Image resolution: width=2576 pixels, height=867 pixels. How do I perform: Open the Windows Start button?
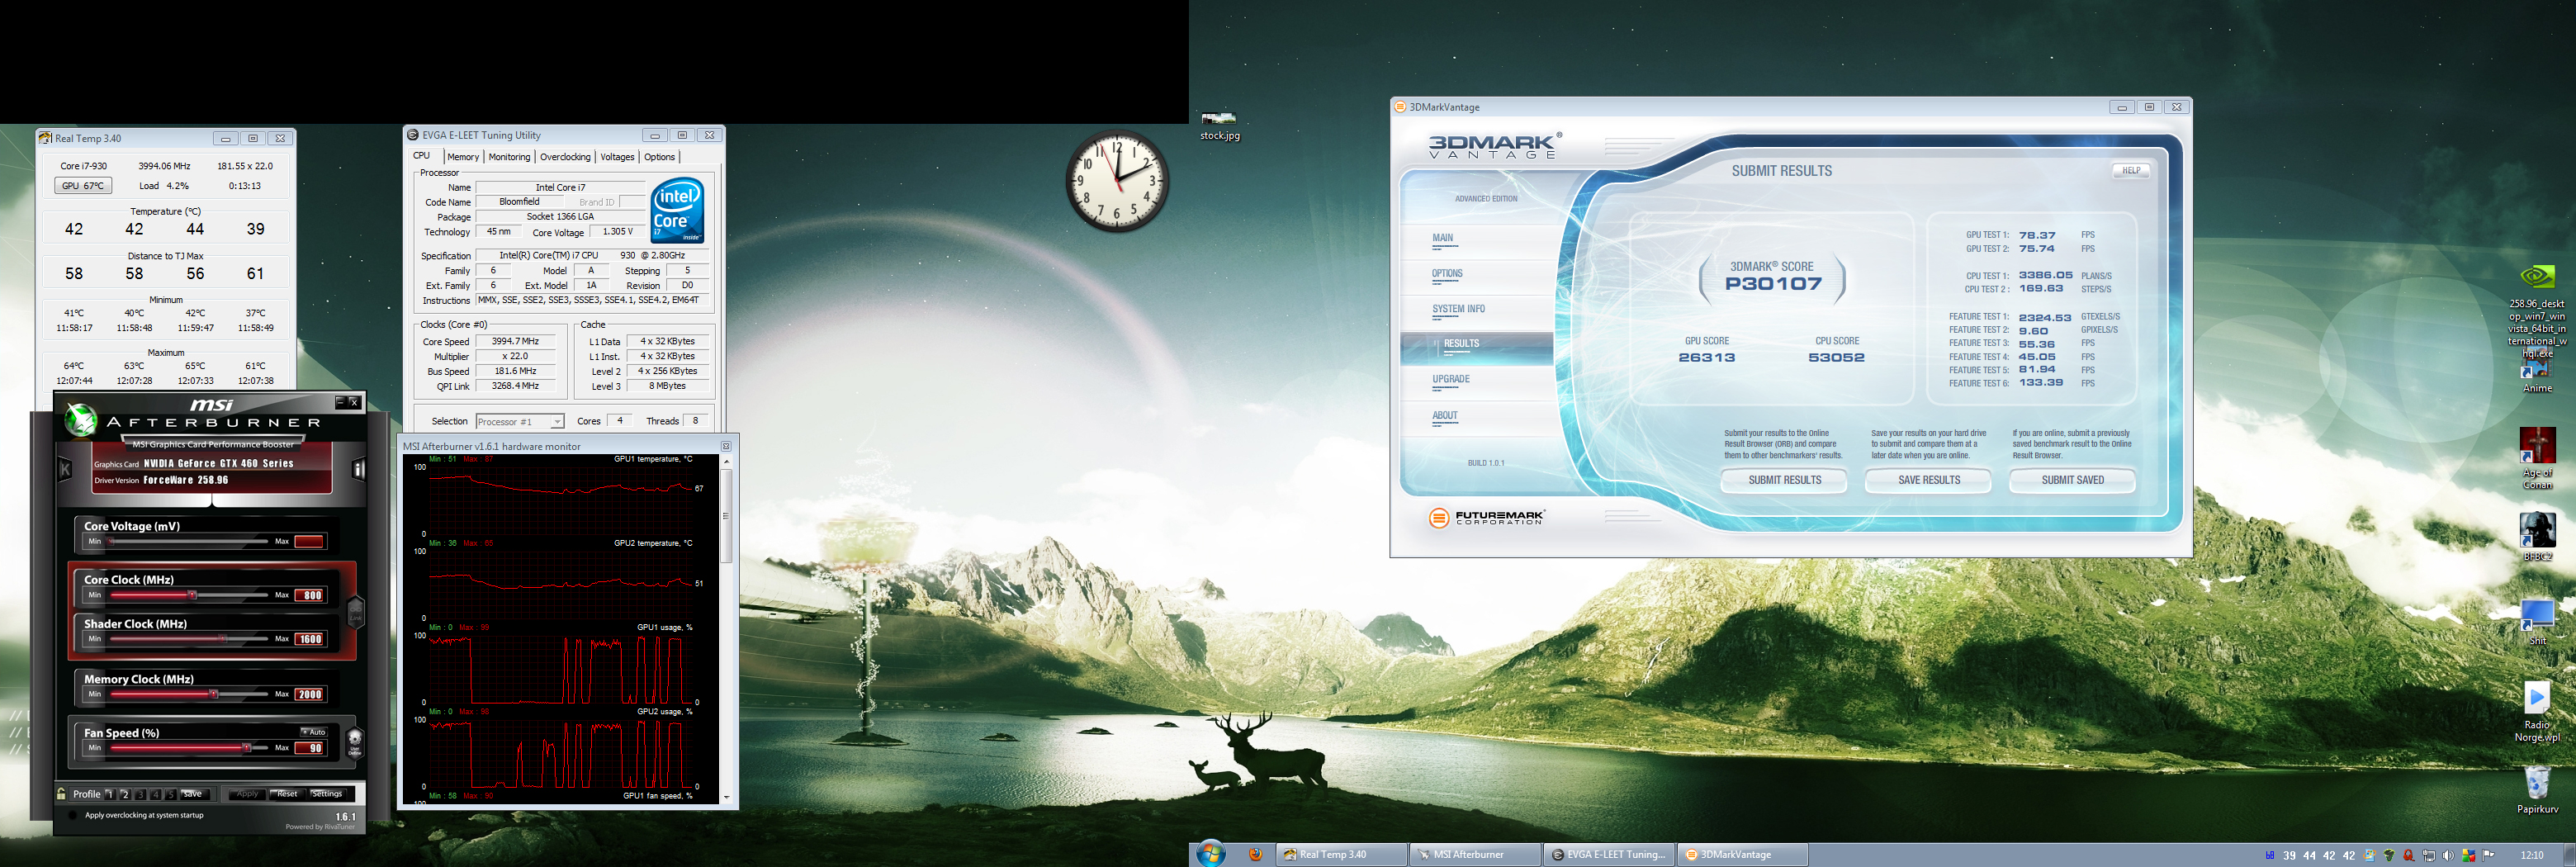(1211, 854)
